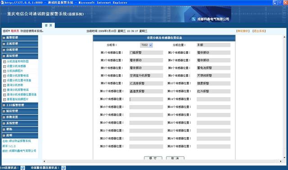Viewport: 288px width, 170px height.
Task: Switch to the 首页 tab
Action: [48, 25]
